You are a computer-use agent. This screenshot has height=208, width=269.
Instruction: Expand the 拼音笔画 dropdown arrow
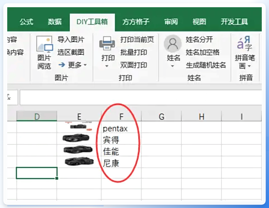point(249,66)
